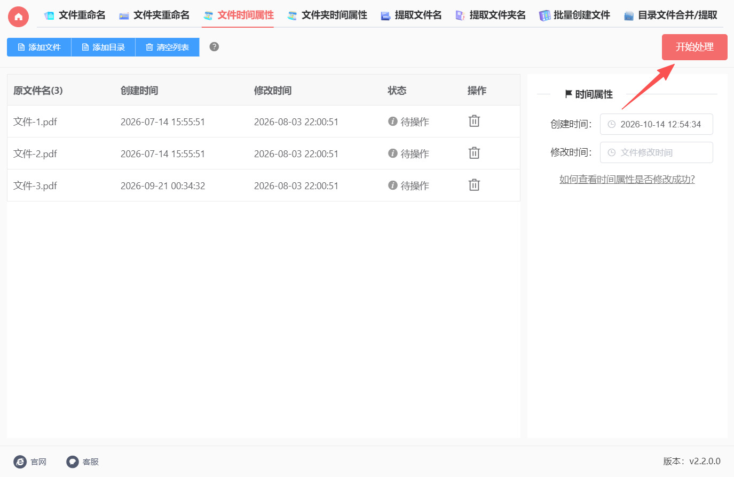Select the 文件时间属性 tab
The image size is (734, 477).
[238, 15]
